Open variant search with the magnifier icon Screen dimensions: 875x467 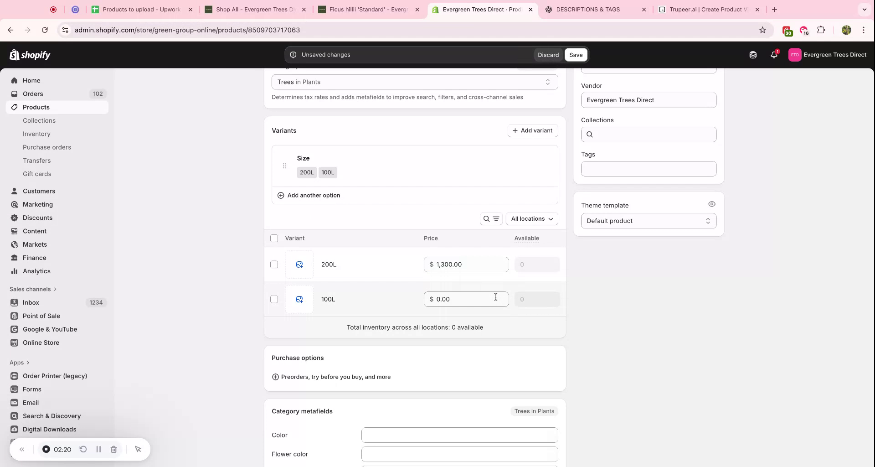485,218
